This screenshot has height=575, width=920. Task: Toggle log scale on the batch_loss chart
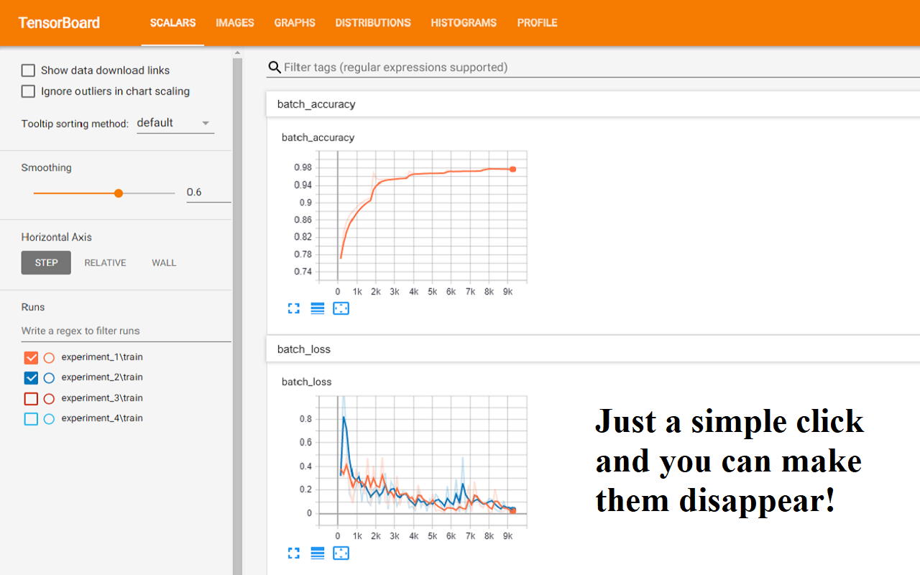pyautogui.click(x=317, y=553)
